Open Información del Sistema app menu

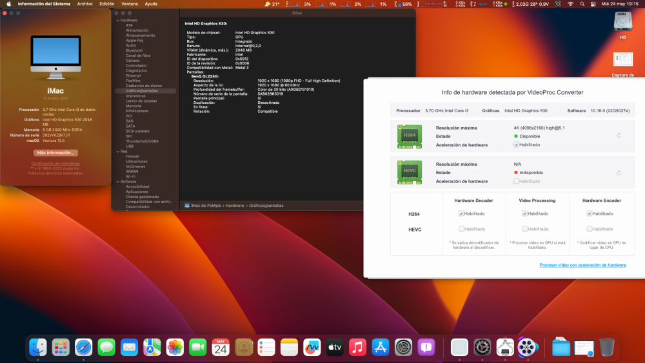[x=44, y=4]
